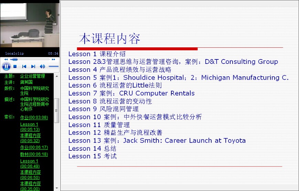Screen dimensions: 299x191
Task: Click the 索引: label
Action: (x=10, y=117)
